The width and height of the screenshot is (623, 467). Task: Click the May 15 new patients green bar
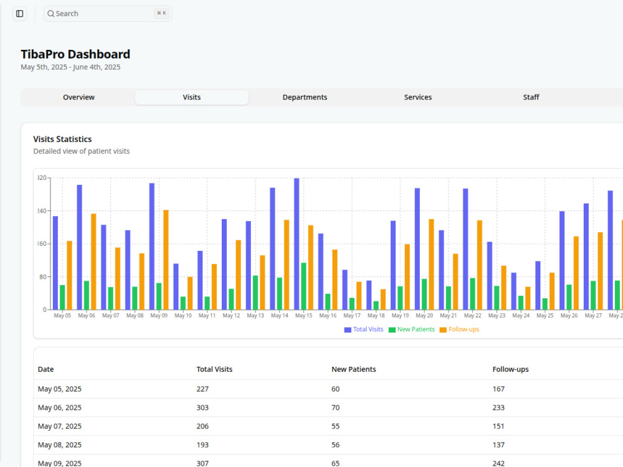click(x=303, y=286)
